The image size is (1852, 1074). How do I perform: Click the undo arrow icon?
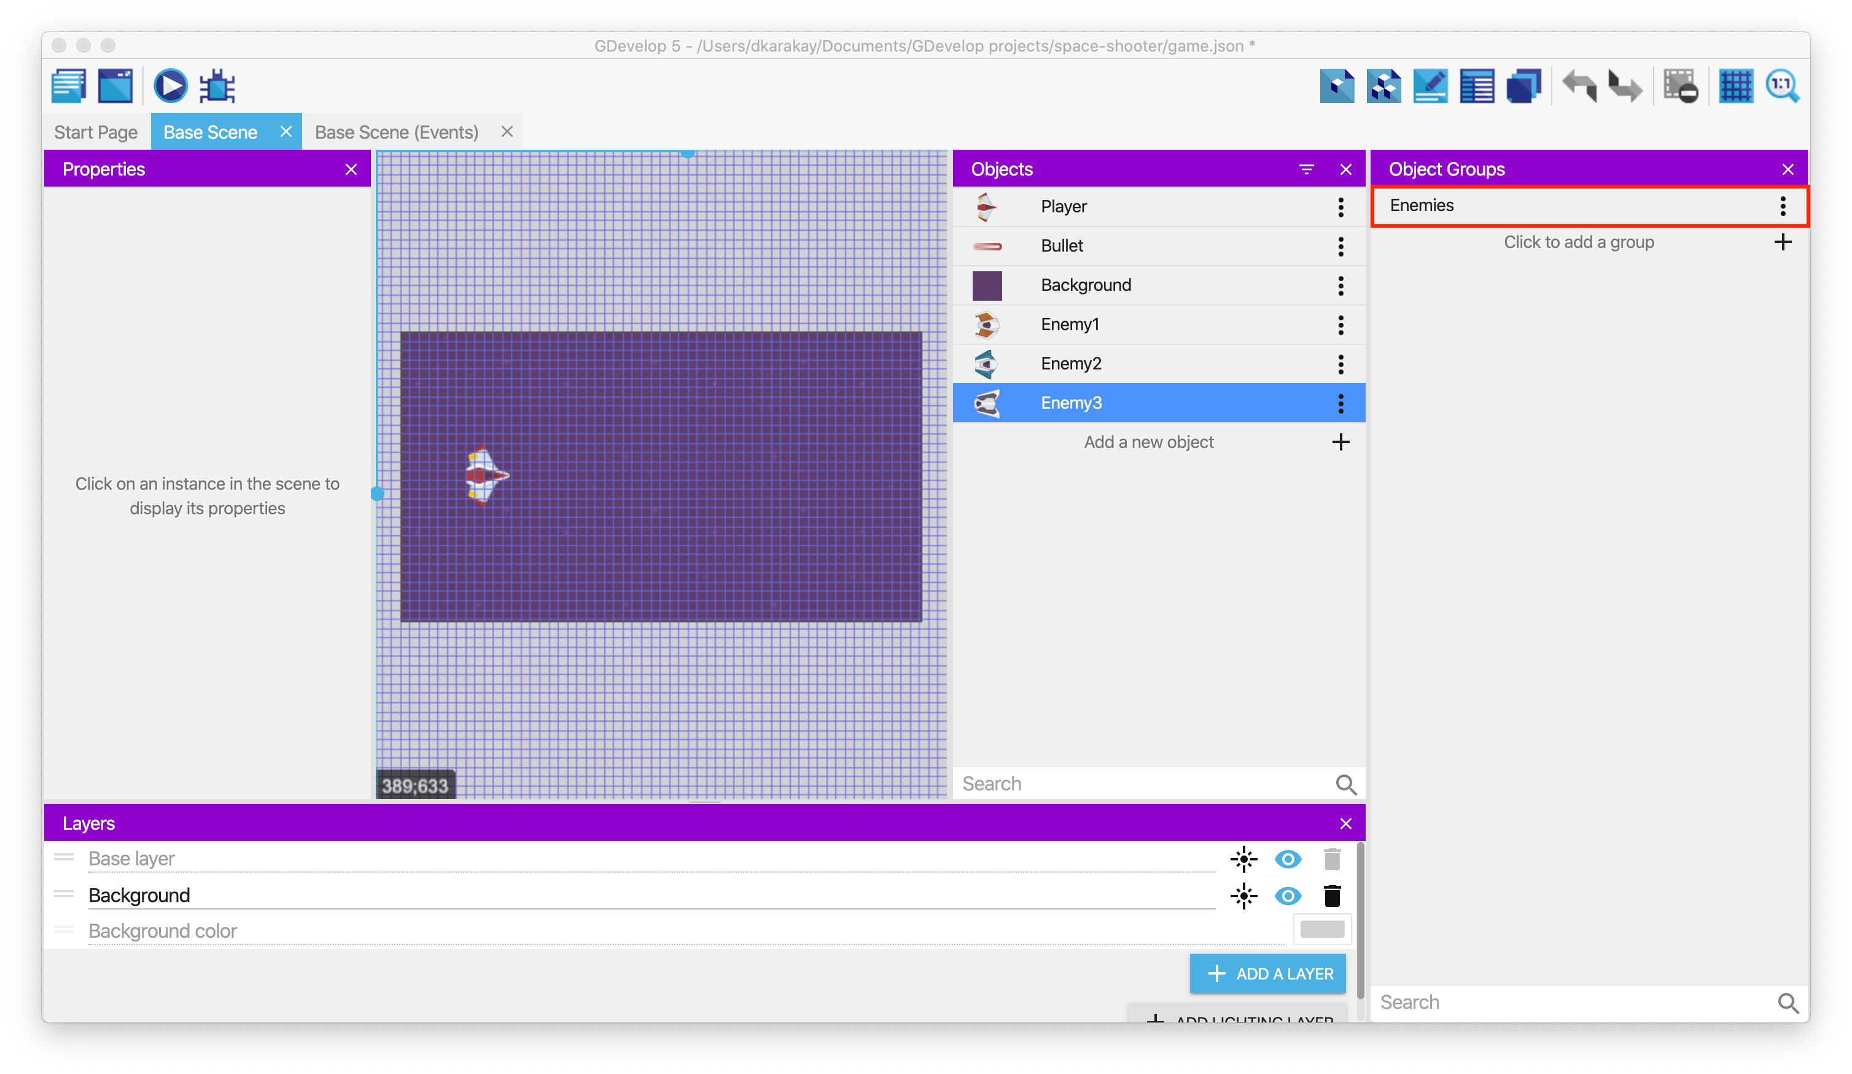[x=1579, y=86]
